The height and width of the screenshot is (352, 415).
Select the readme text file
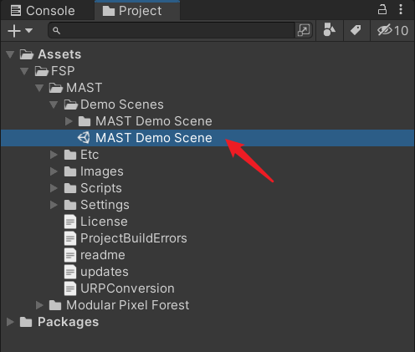tap(103, 255)
